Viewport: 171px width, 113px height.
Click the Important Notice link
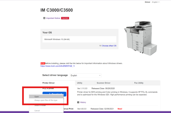click(53, 18)
